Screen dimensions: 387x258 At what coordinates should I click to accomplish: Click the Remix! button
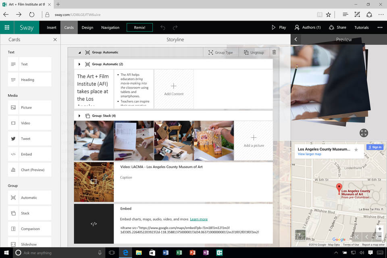click(x=139, y=27)
